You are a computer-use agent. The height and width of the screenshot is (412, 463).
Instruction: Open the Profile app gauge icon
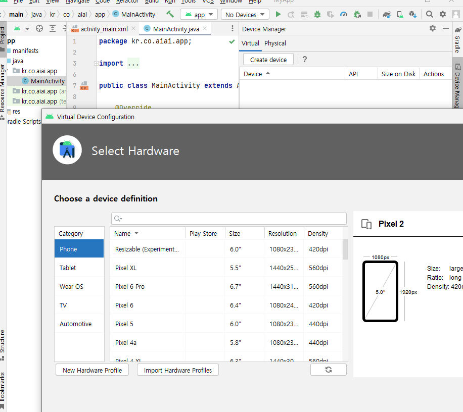[344, 14]
